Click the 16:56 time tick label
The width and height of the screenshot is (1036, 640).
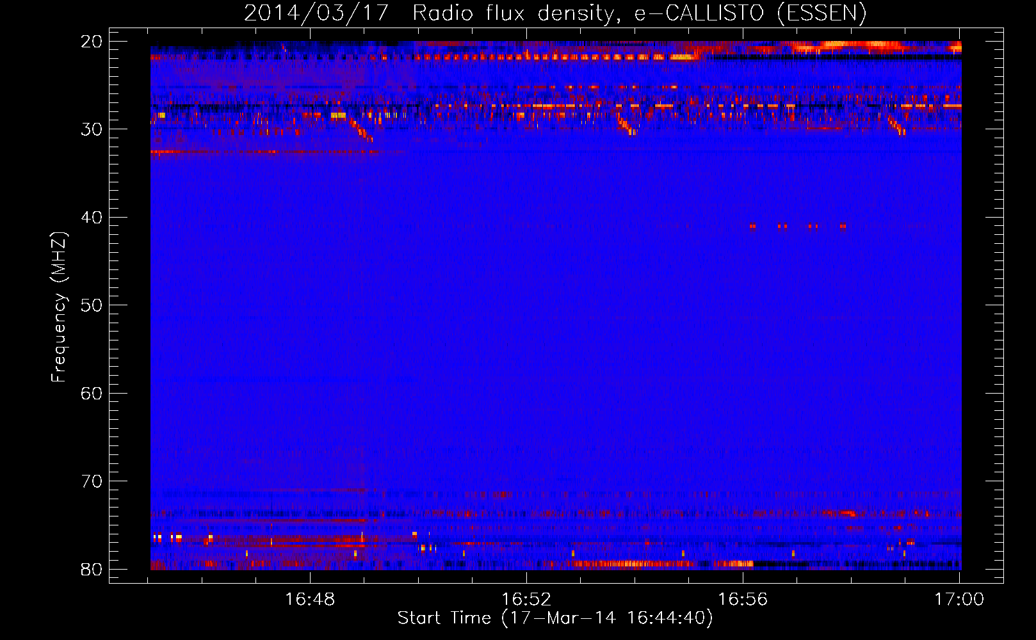click(x=743, y=599)
